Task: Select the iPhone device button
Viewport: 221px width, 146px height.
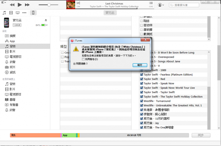Action: click(33, 13)
